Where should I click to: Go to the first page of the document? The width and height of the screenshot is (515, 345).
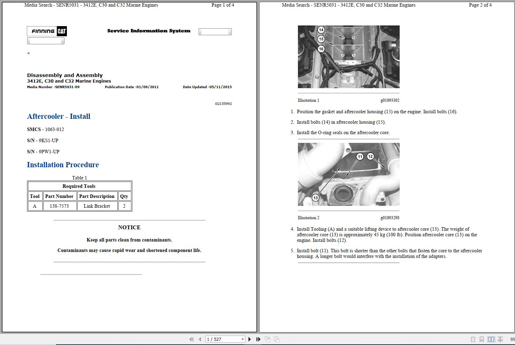coord(191,339)
